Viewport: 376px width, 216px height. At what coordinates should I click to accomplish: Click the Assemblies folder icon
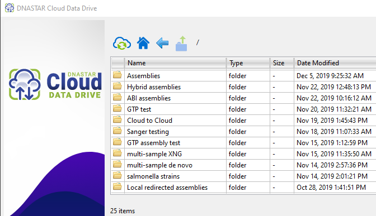pos(117,75)
